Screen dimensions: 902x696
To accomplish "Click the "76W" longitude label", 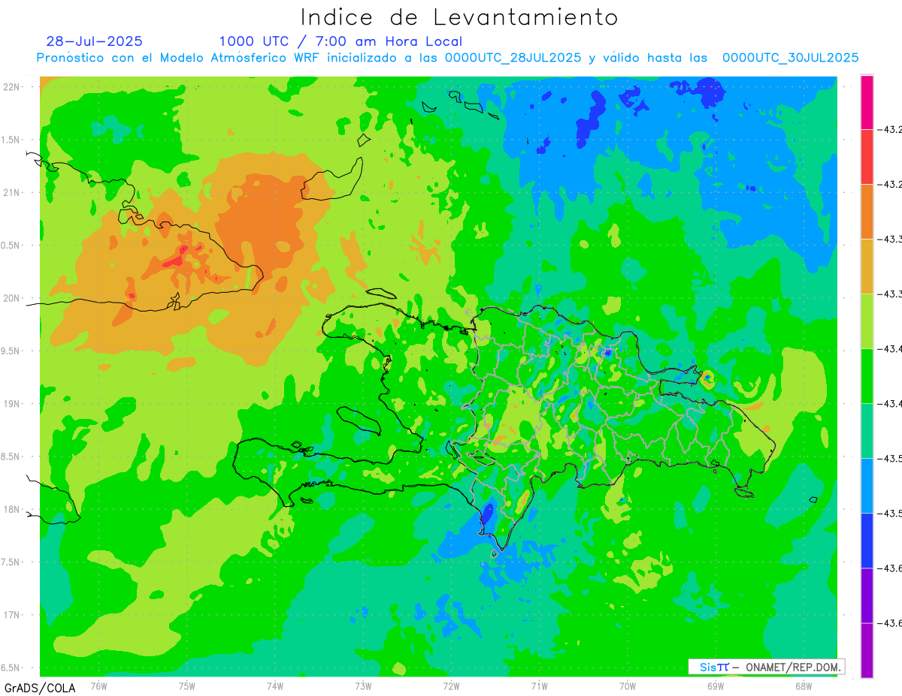I will (98, 685).
